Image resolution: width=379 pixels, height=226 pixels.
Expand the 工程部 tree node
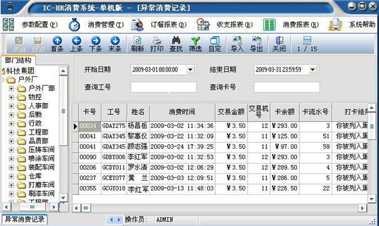tap(11, 132)
